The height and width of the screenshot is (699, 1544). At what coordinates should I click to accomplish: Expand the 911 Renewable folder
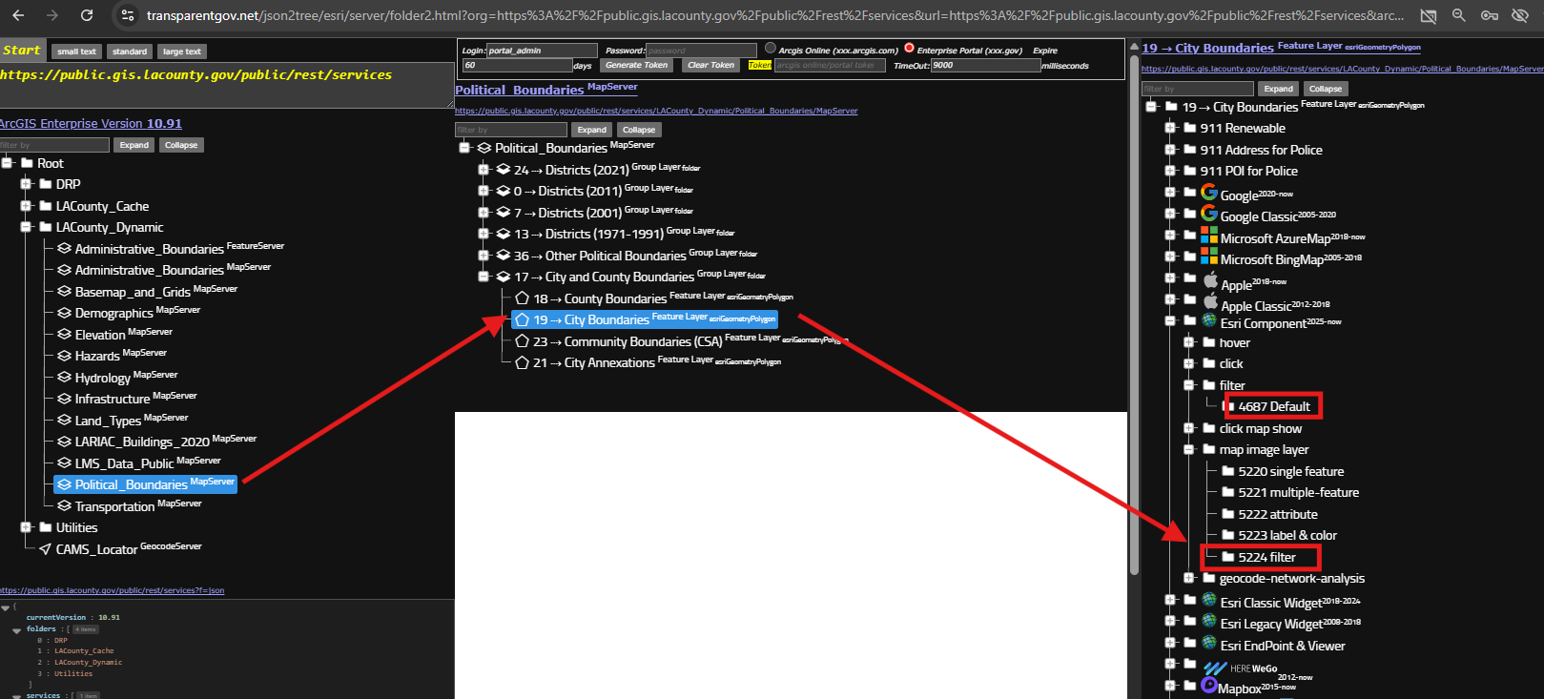1170,128
